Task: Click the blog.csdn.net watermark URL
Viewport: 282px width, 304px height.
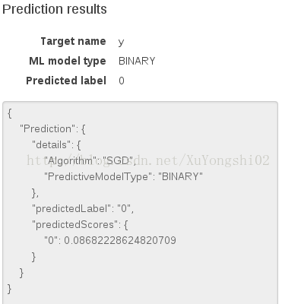Action: 148,160
